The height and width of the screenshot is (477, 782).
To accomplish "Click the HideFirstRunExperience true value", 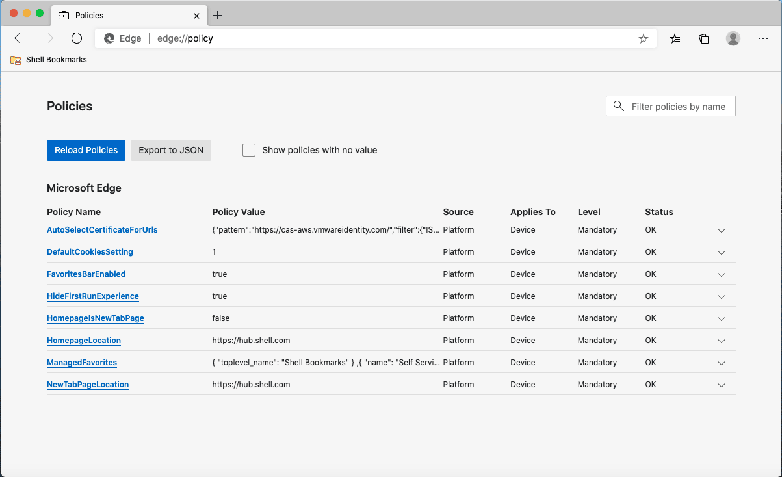I will click(x=220, y=296).
